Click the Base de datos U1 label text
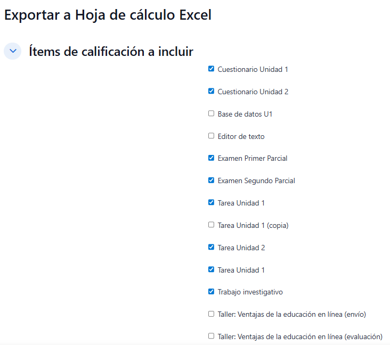Screen dimensions: 390x345 pyautogui.click(x=245, y=114)
